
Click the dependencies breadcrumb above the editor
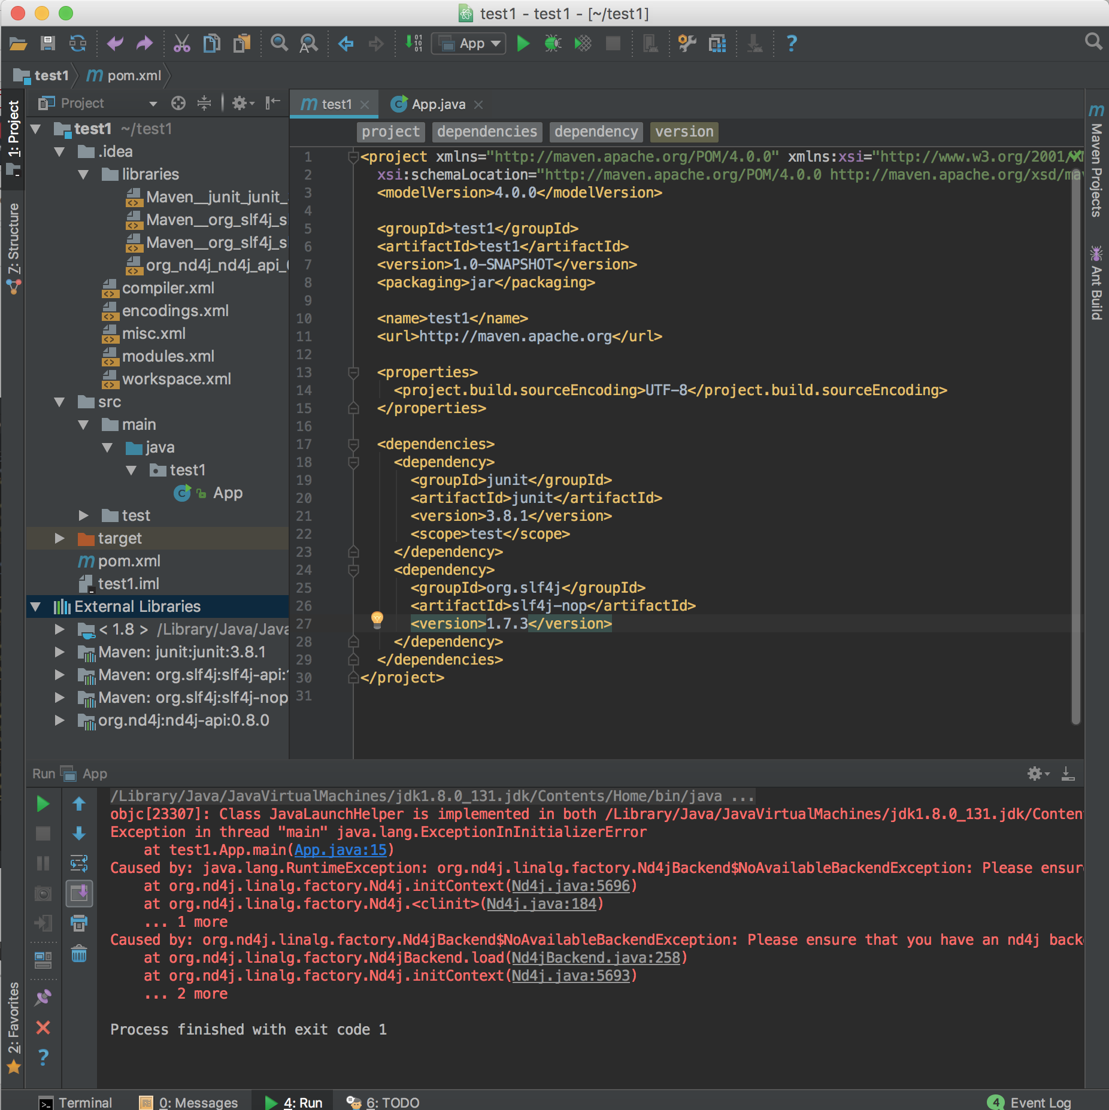click(x=487, y=132)
